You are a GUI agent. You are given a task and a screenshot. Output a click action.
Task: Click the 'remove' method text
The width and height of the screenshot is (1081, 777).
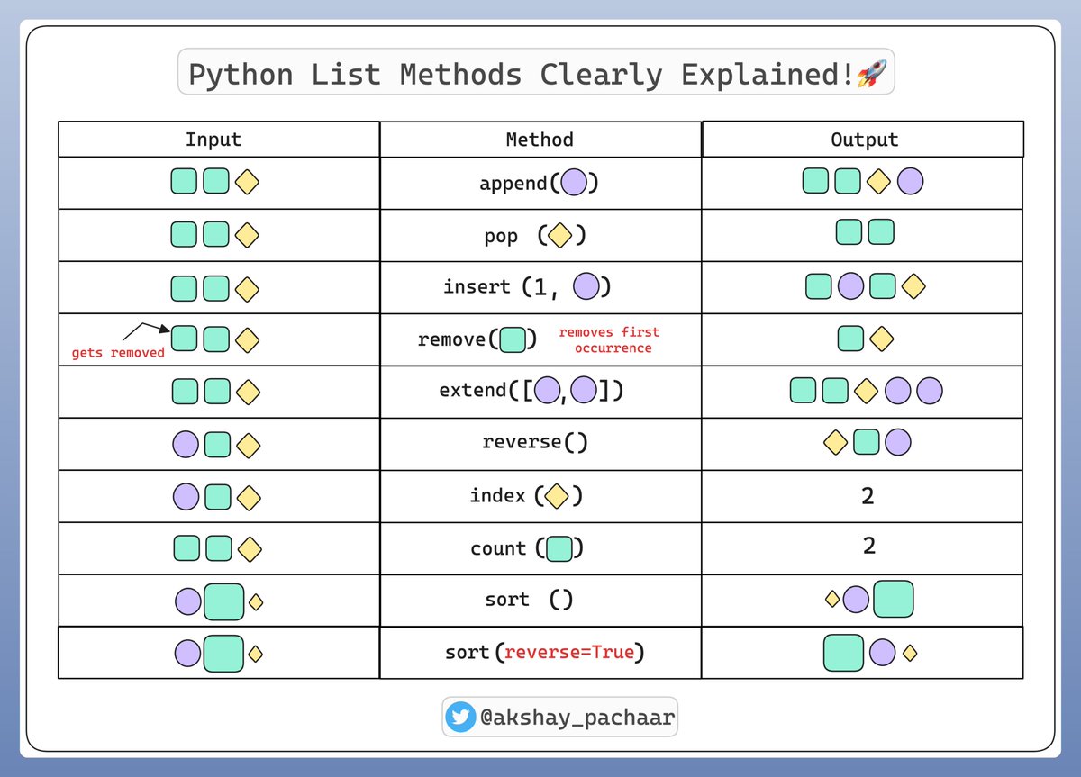[452, 340]
